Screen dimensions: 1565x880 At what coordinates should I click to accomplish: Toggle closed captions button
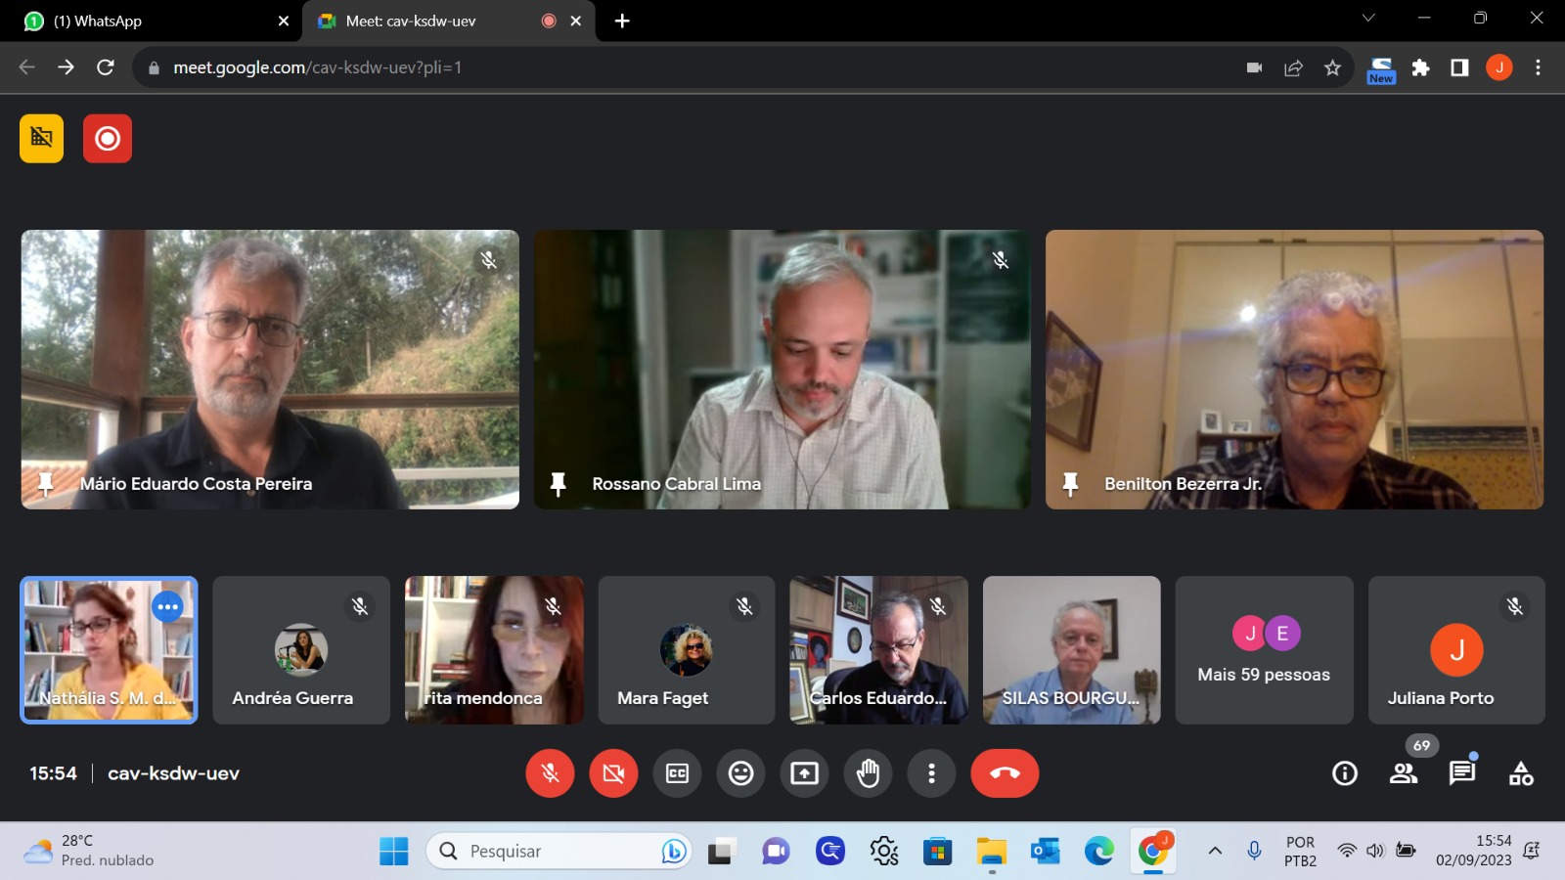pos(677,773)
